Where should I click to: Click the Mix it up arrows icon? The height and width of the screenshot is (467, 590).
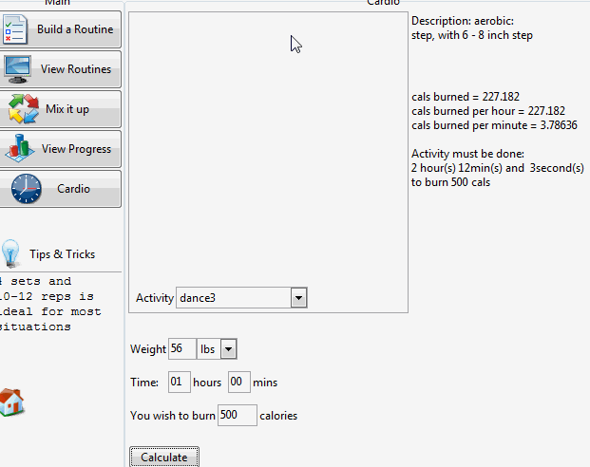pyautogui.click(x=24, y=109)
